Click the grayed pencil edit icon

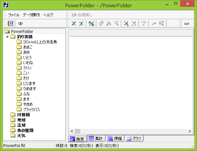coord(109,24)
